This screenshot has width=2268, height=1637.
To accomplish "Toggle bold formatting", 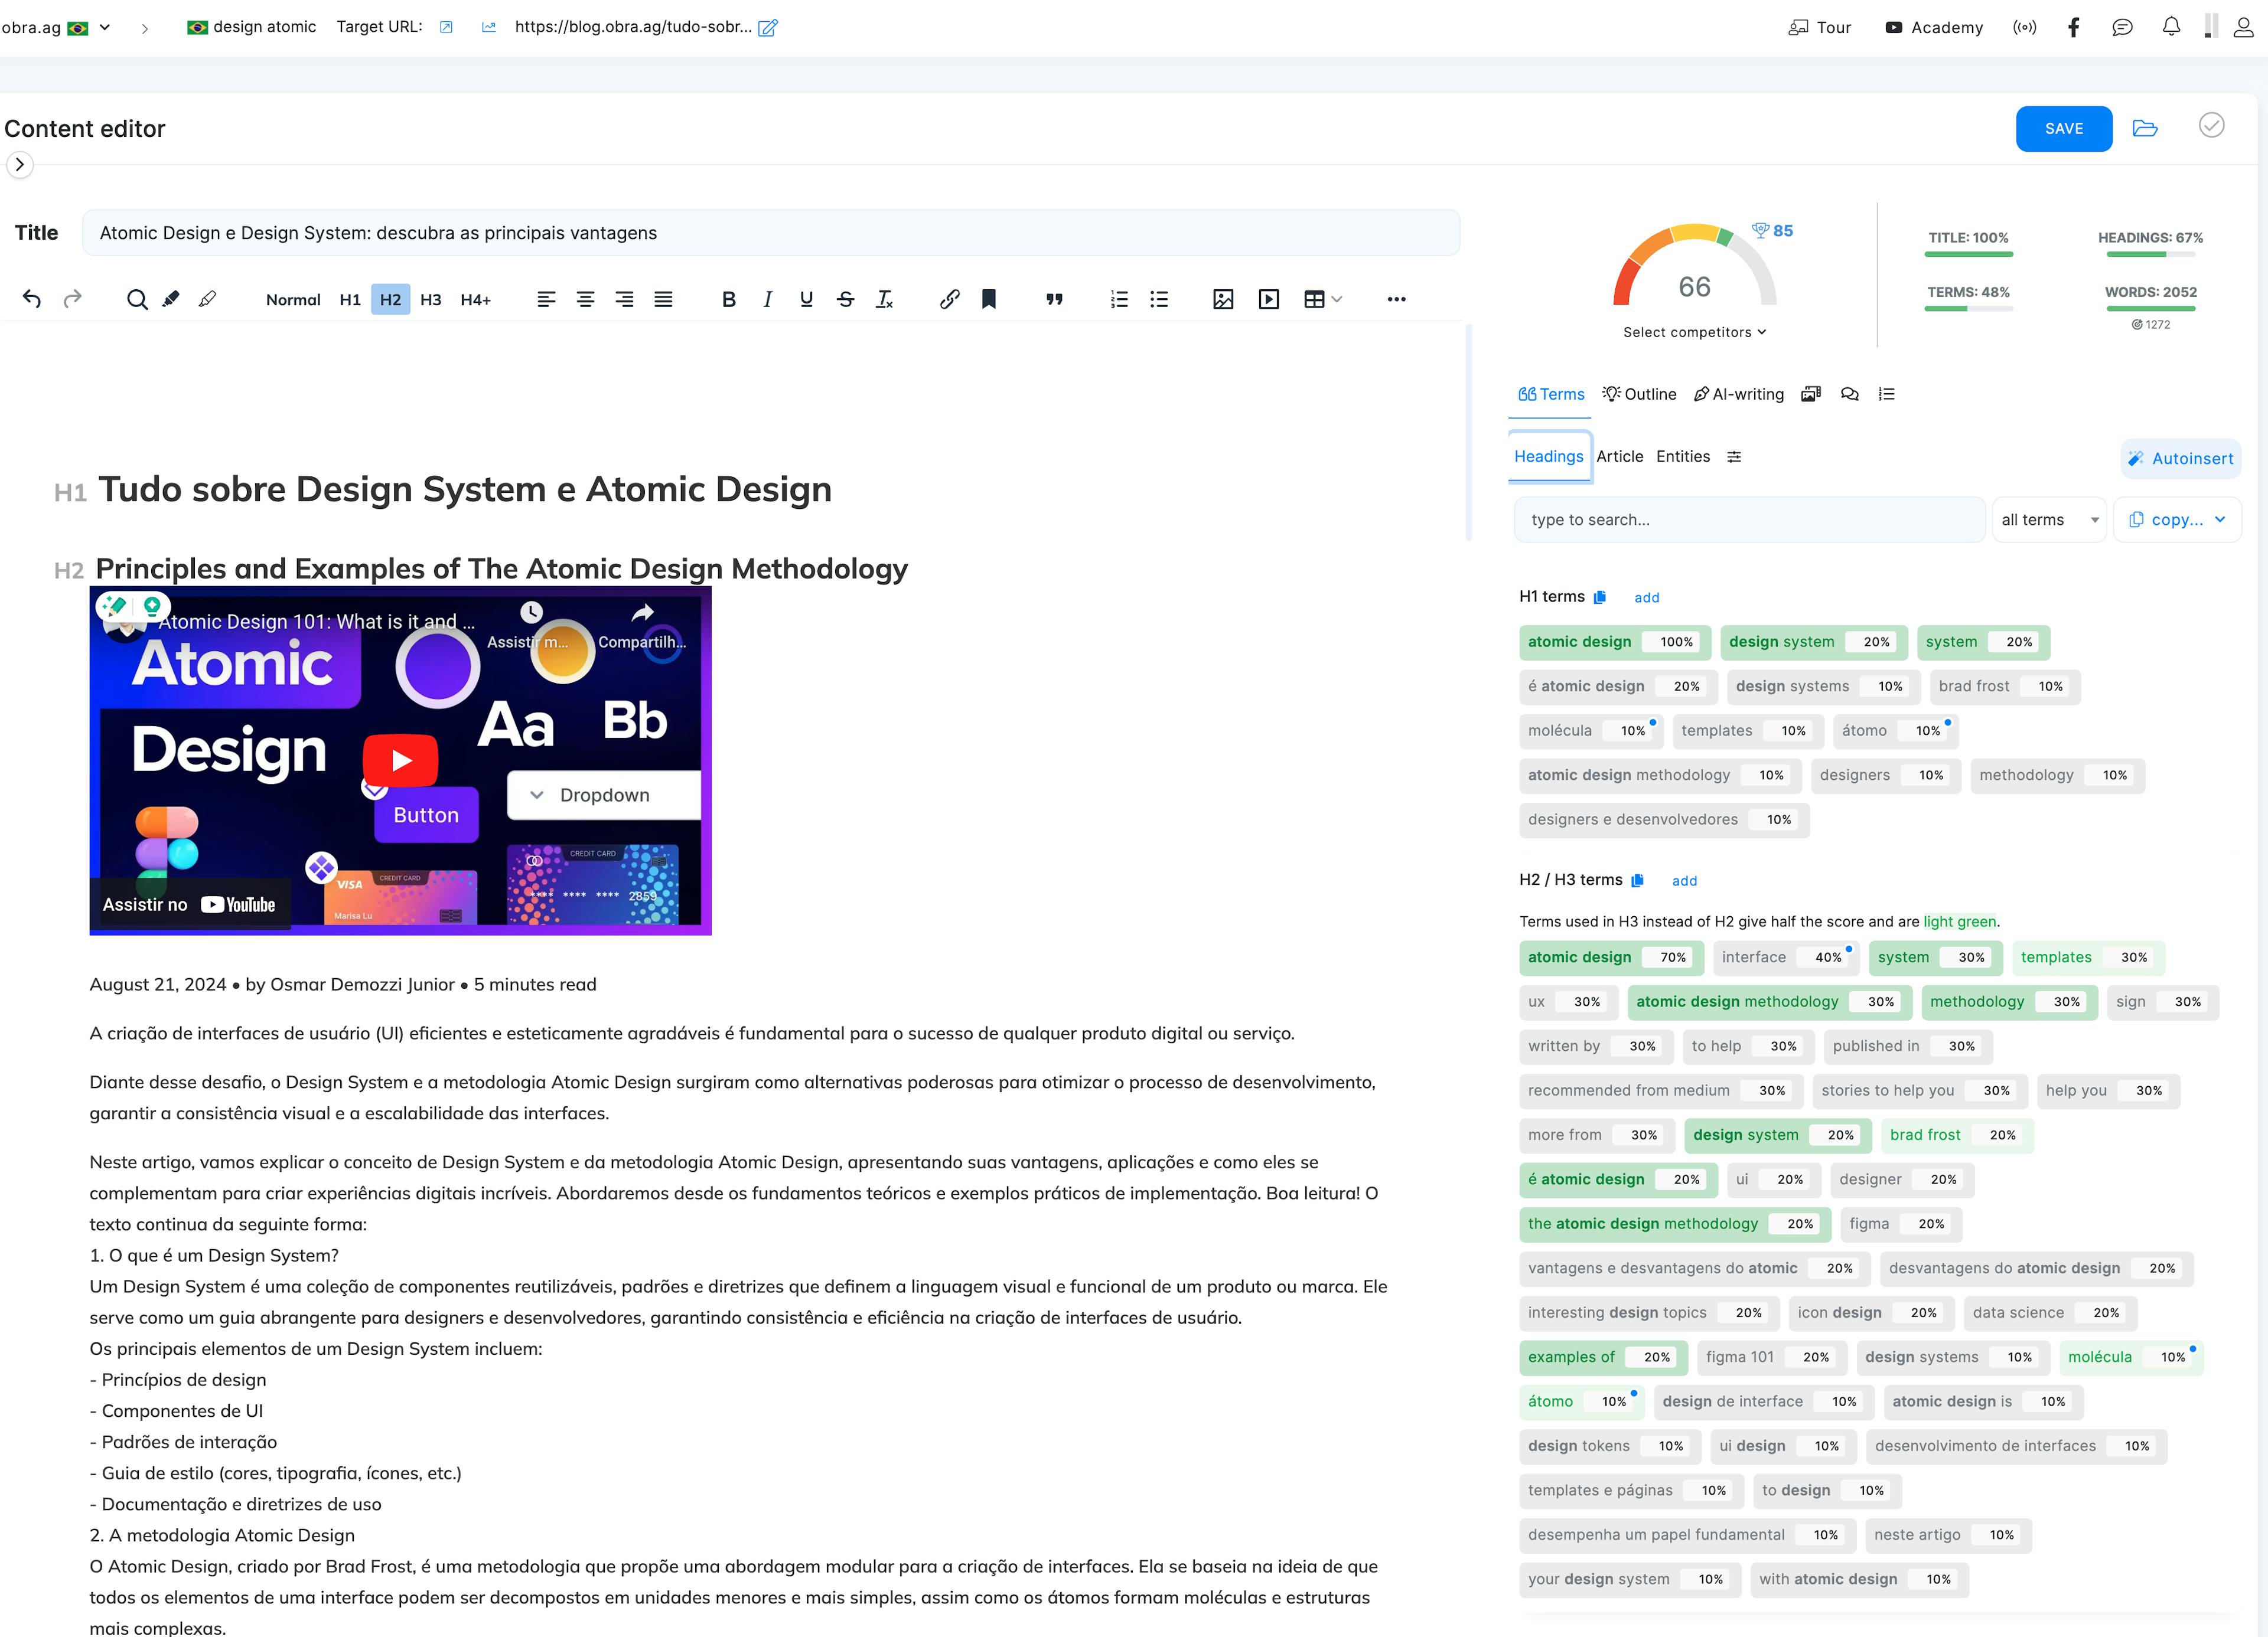I will 728,299.
